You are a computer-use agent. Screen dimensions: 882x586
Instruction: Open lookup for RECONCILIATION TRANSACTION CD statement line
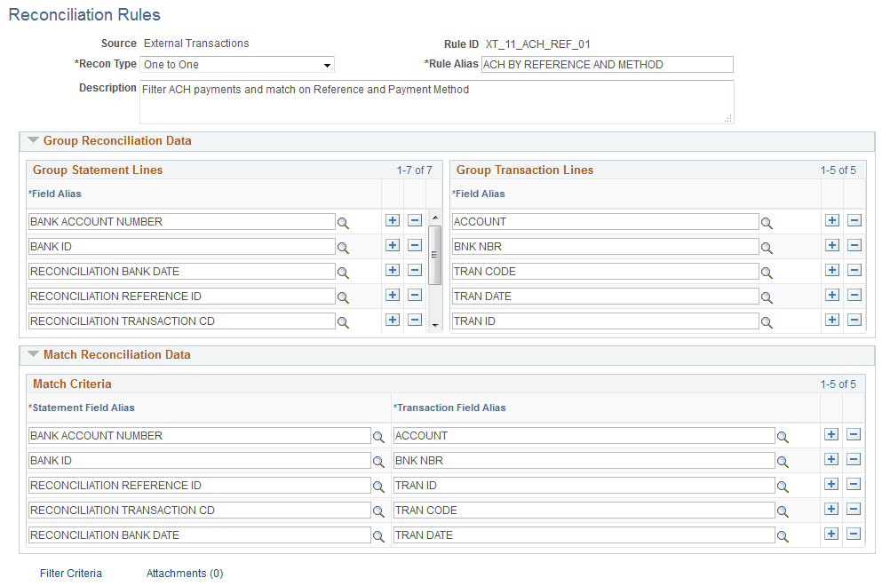click(x=344, y=322)
